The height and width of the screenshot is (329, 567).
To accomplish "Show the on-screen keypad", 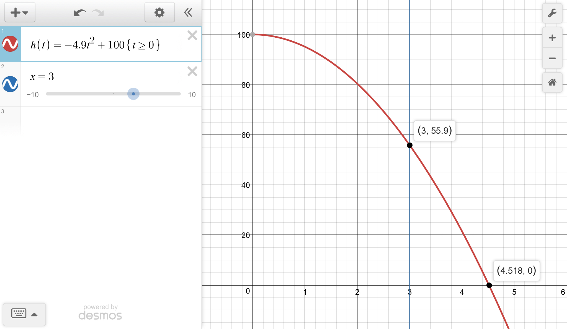I will click(19, 314).
